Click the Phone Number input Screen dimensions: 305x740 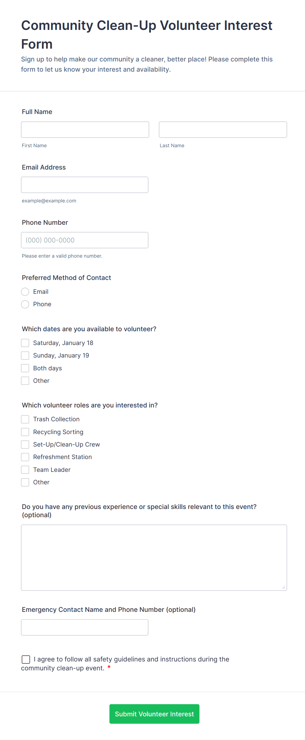point(85,240)
